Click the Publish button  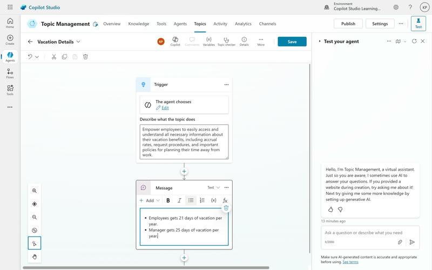click(348, 24)
